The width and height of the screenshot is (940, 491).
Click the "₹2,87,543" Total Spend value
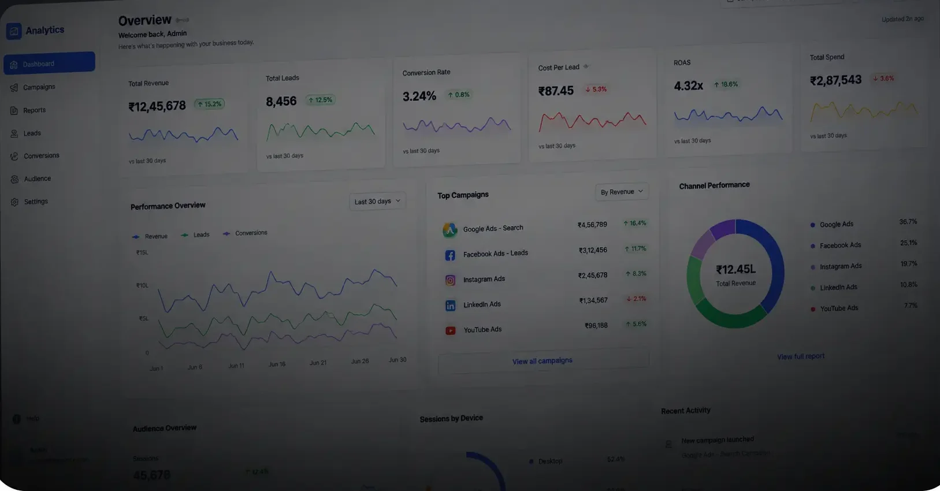click(835, 80)
